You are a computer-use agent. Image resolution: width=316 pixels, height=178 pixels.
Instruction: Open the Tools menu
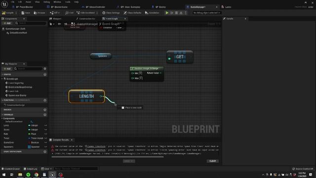(x=68, y=2)
